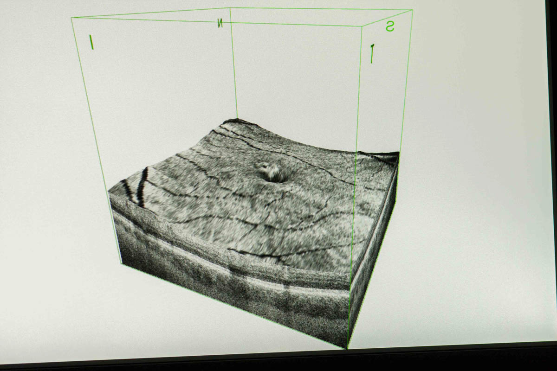
Task: Click the "N" nasal orientation label
Action: [220, 24]
